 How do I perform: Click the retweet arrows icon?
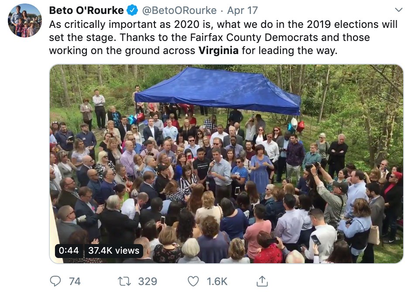(x=125, y=281)
